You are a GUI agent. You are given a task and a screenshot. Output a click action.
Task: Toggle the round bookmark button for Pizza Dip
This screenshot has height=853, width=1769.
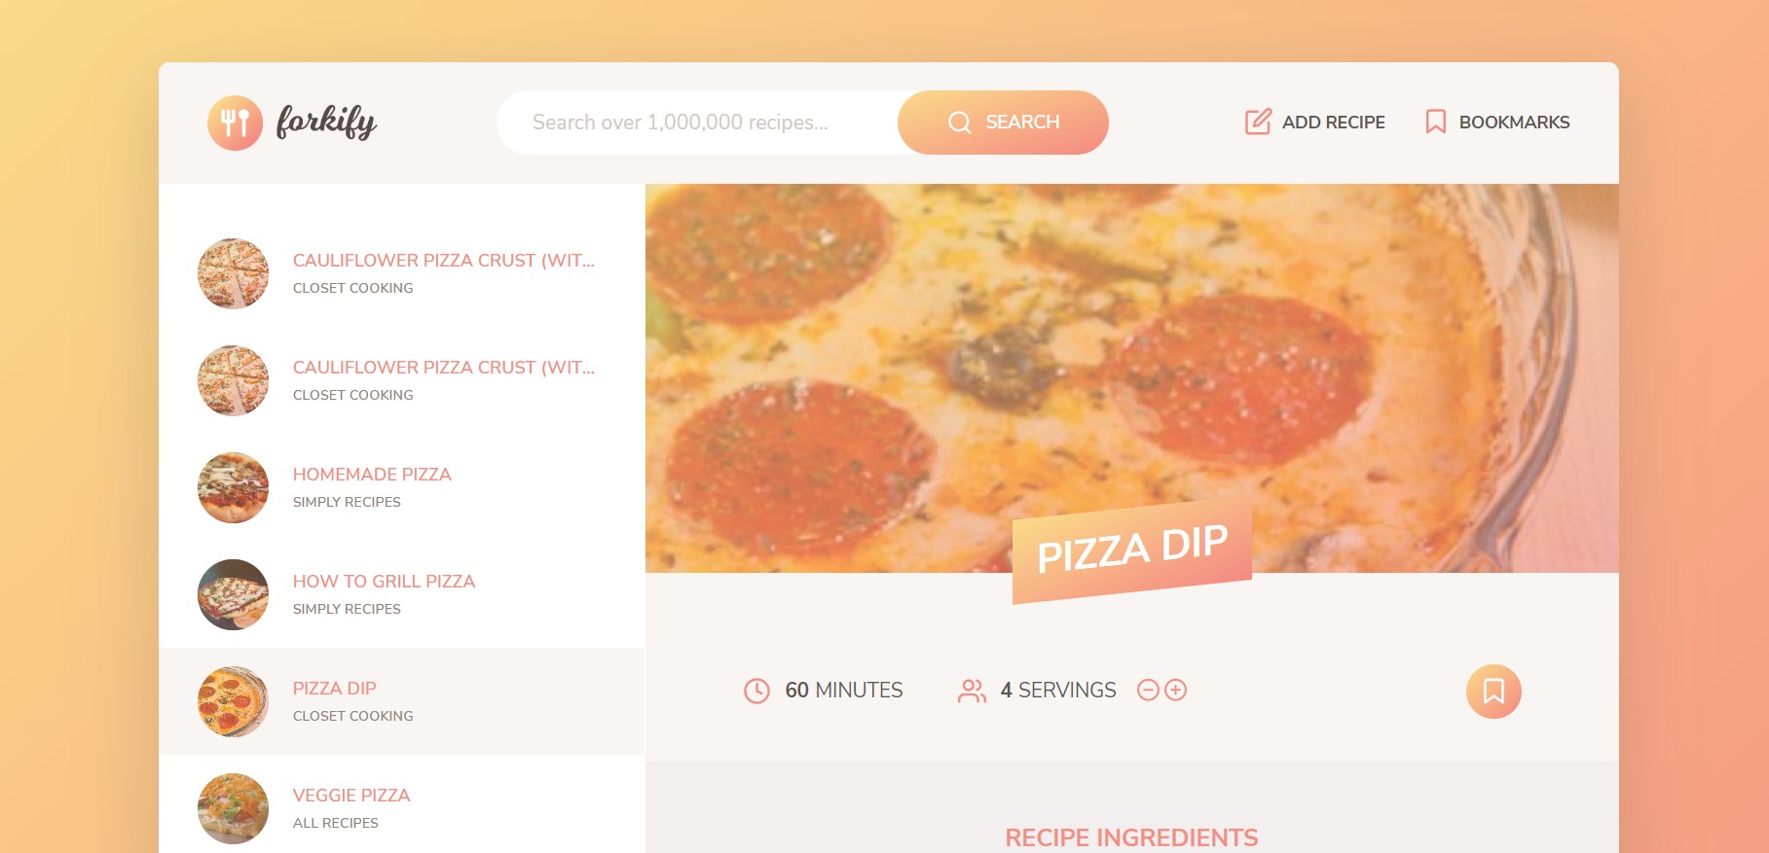(x=1493, y=692)
